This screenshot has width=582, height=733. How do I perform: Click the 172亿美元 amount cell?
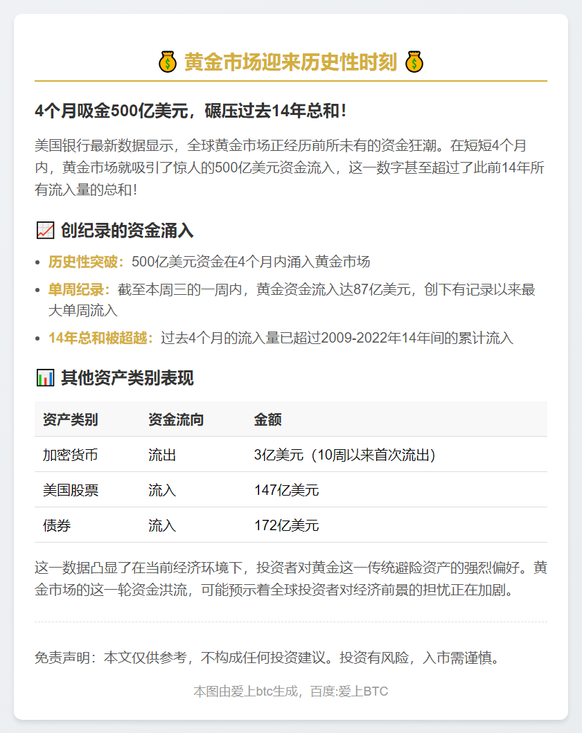point(286,525)
